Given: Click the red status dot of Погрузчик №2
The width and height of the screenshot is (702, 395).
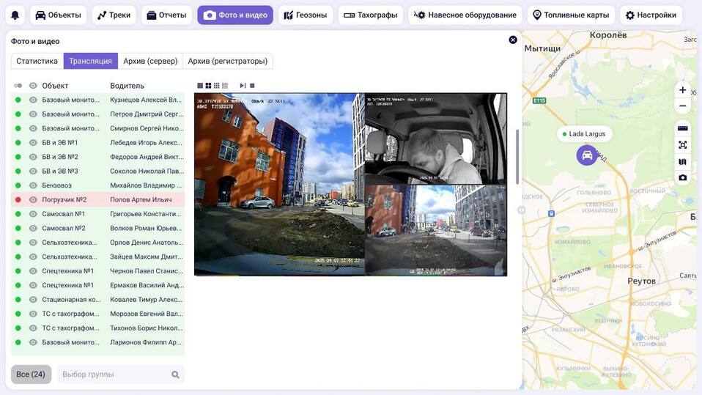Looking at the screenshot, I should tap(18, 200).
